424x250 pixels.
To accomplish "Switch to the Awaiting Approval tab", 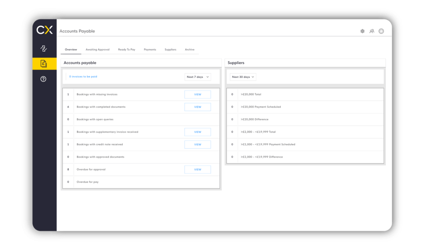I will [97, 50].
